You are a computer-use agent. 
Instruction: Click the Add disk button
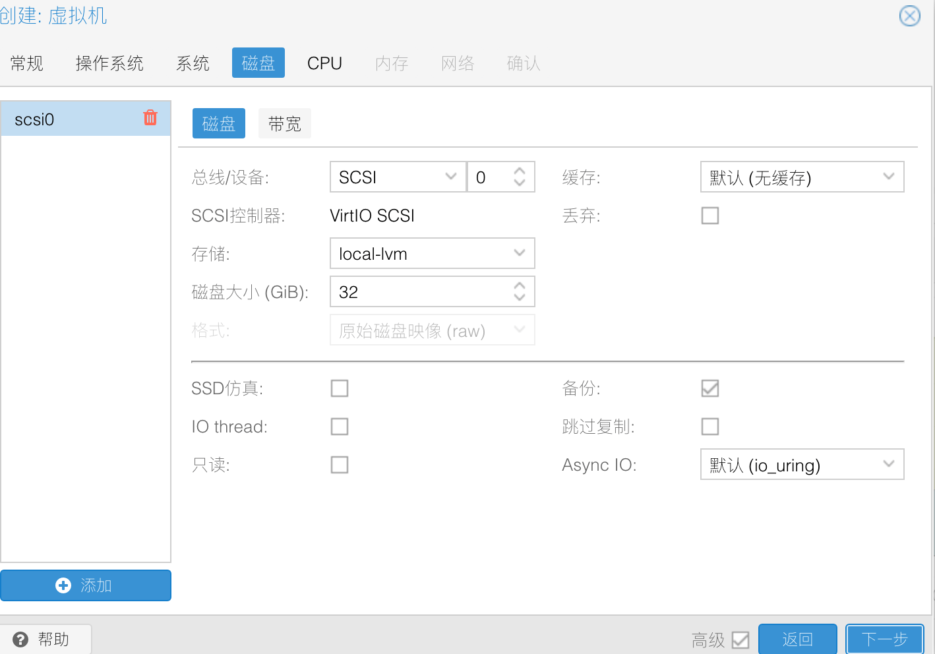[86, 585]
